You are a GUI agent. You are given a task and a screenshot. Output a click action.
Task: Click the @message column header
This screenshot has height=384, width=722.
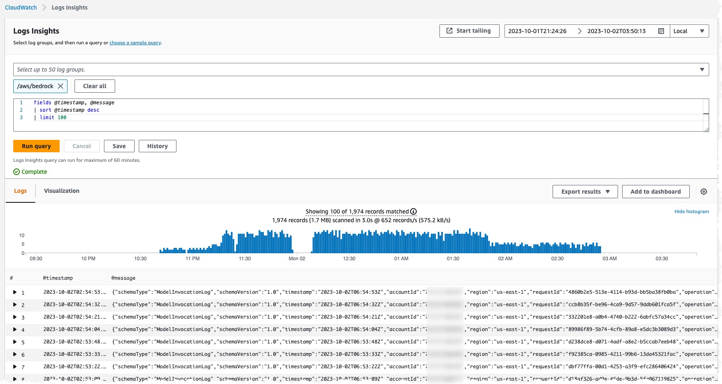[x=123, y=278]
